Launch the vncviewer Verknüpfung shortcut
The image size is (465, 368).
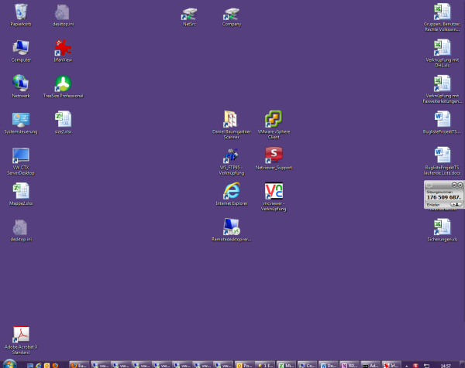pyautogui.click(x=274, y=196)
